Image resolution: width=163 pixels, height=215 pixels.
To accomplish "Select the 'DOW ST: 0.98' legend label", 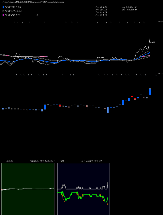I will pos(13,7).
